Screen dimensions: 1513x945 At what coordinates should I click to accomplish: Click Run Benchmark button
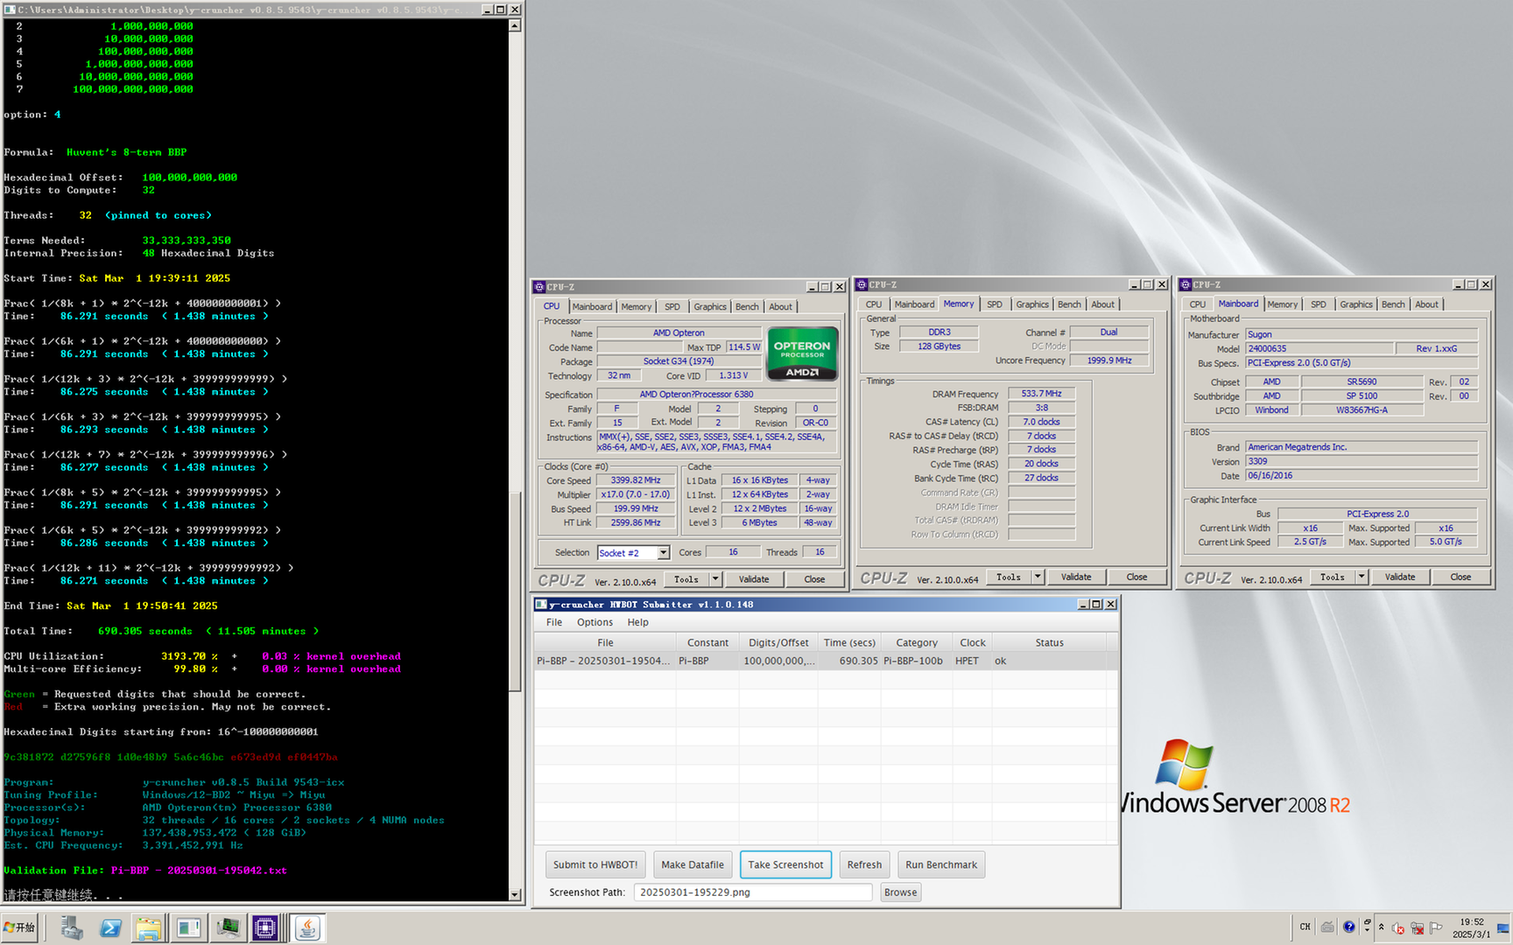tap(941, 864)
